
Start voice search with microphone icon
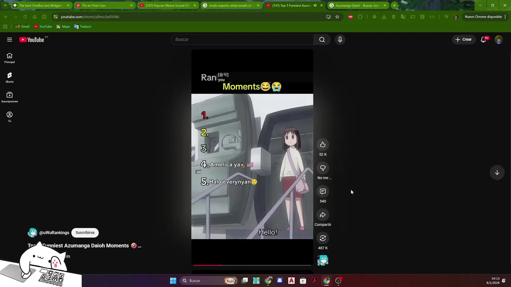pyautogui.click(x=340, y=39)
